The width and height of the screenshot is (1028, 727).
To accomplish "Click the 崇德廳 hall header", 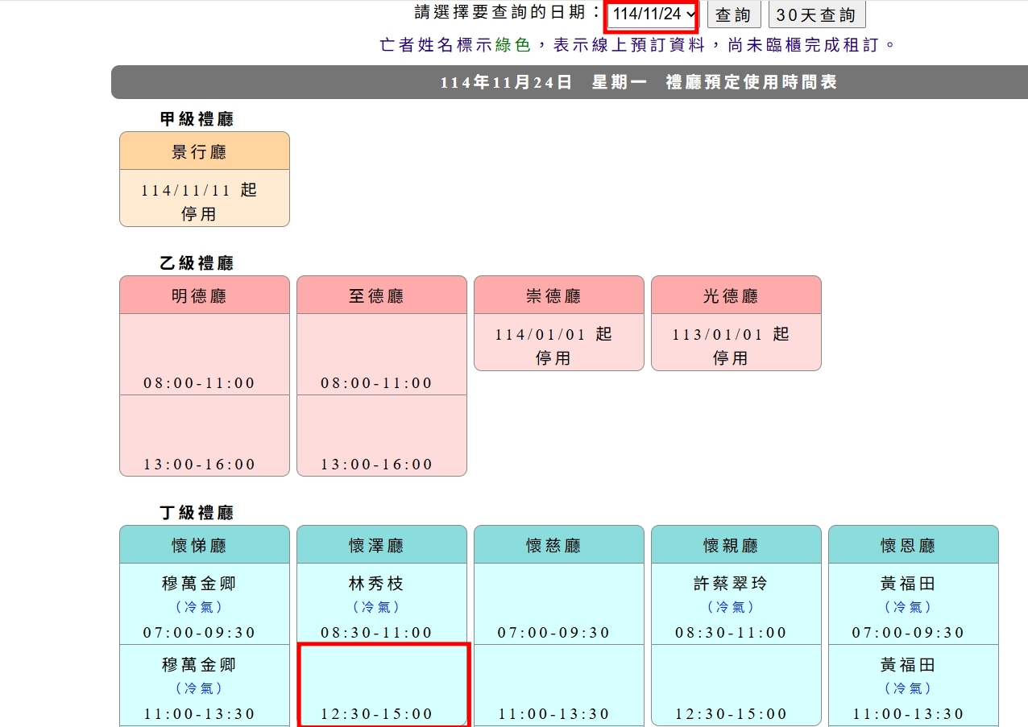I will (558, 295).
